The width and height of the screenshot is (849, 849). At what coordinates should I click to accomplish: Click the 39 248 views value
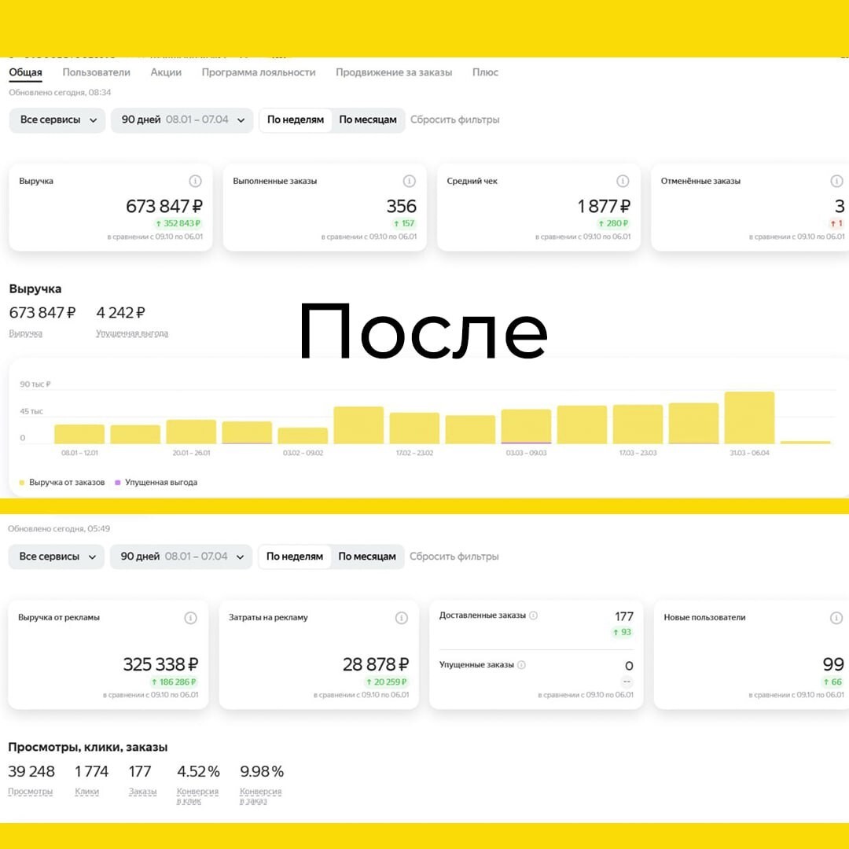(31, 772)
